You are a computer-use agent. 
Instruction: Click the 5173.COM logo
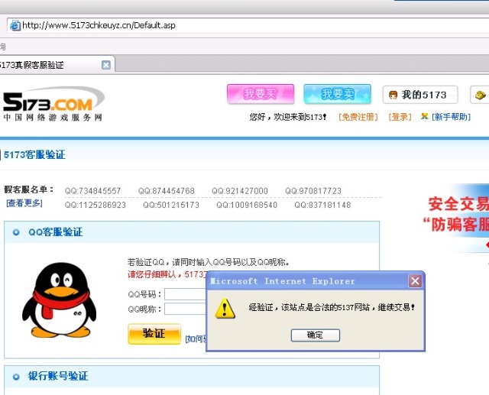coord(52,104)
